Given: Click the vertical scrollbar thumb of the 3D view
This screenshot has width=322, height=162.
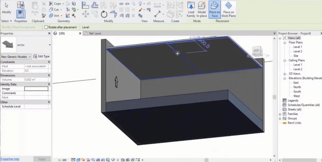Looking at the screenshot, I should coord(274,97).
